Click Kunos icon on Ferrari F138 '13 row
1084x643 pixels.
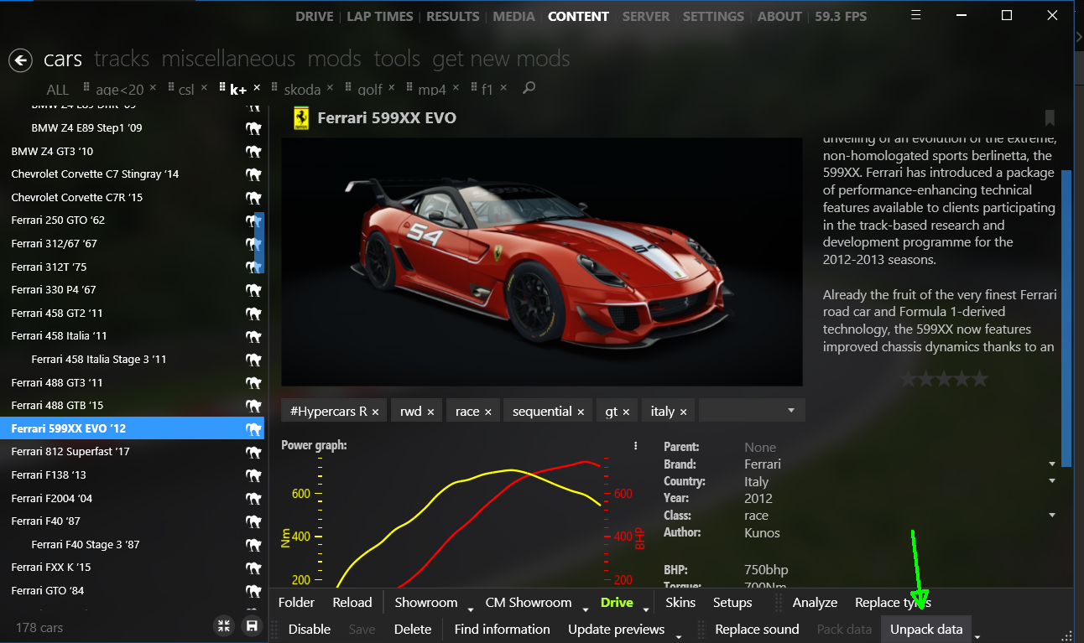point(253,475)
